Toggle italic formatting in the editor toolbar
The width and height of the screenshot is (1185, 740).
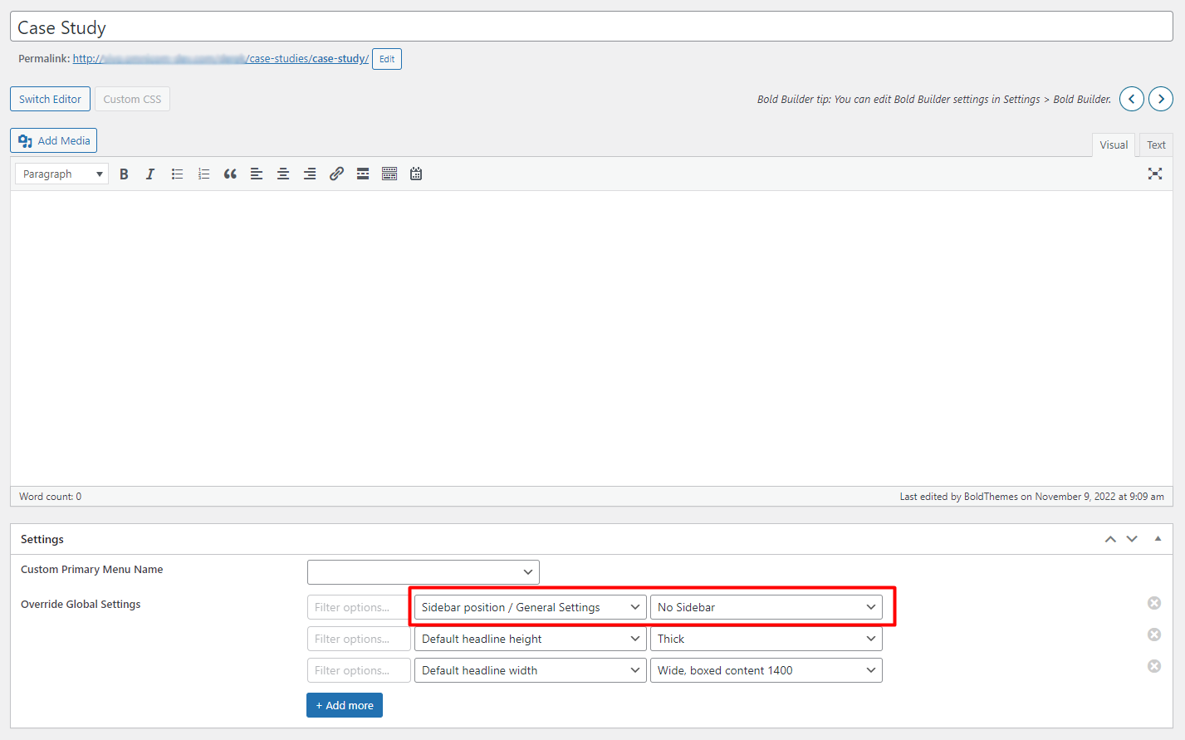150,174
